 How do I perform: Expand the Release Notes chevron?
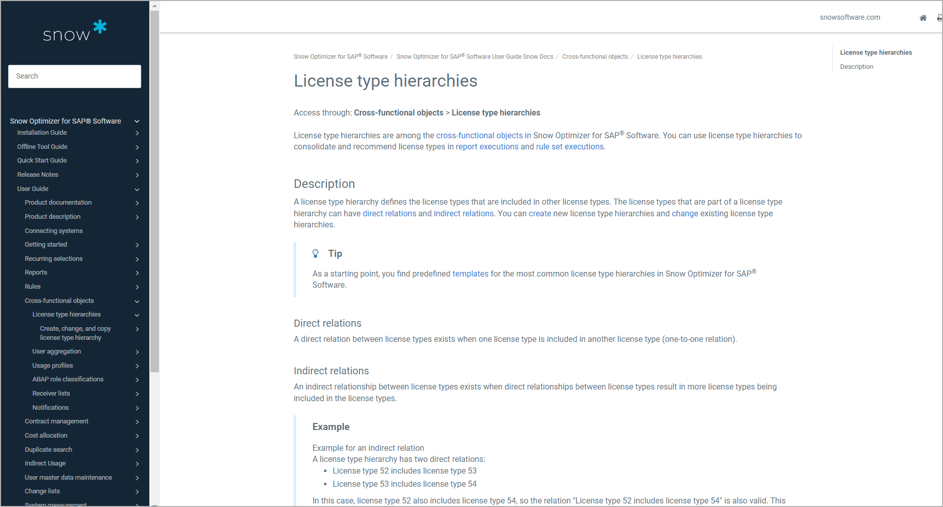137,175
